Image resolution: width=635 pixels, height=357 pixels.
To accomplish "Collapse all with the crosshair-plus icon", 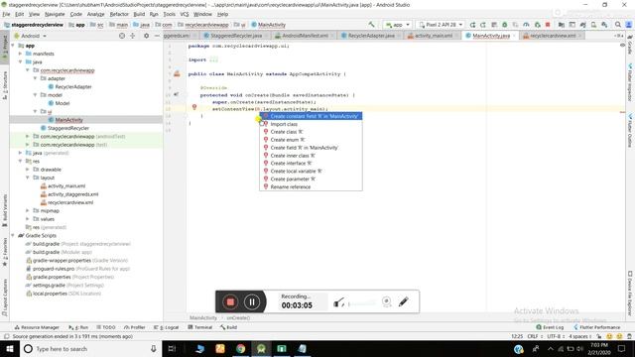I will [132, 36].
